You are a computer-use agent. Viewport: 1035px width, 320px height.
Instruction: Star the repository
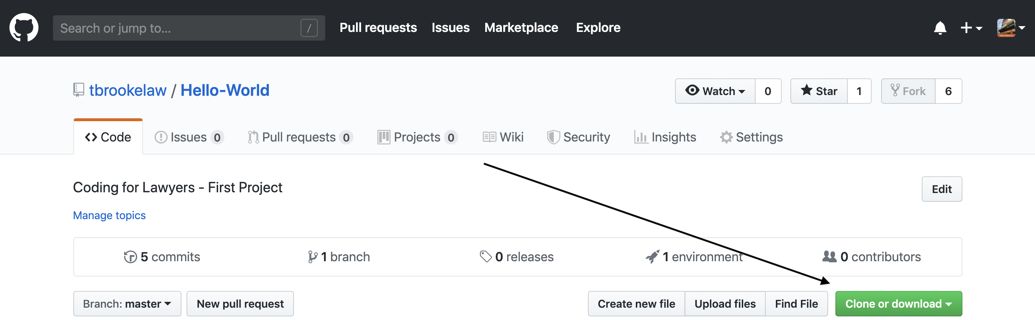819,91
